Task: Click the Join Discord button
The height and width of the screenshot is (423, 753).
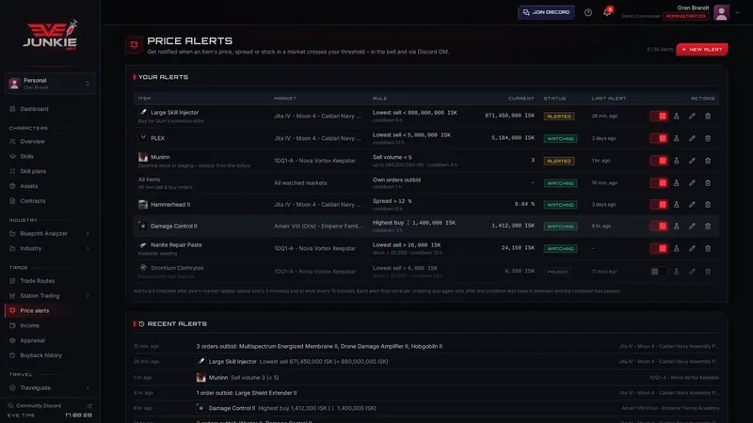Action: [546, 12]
